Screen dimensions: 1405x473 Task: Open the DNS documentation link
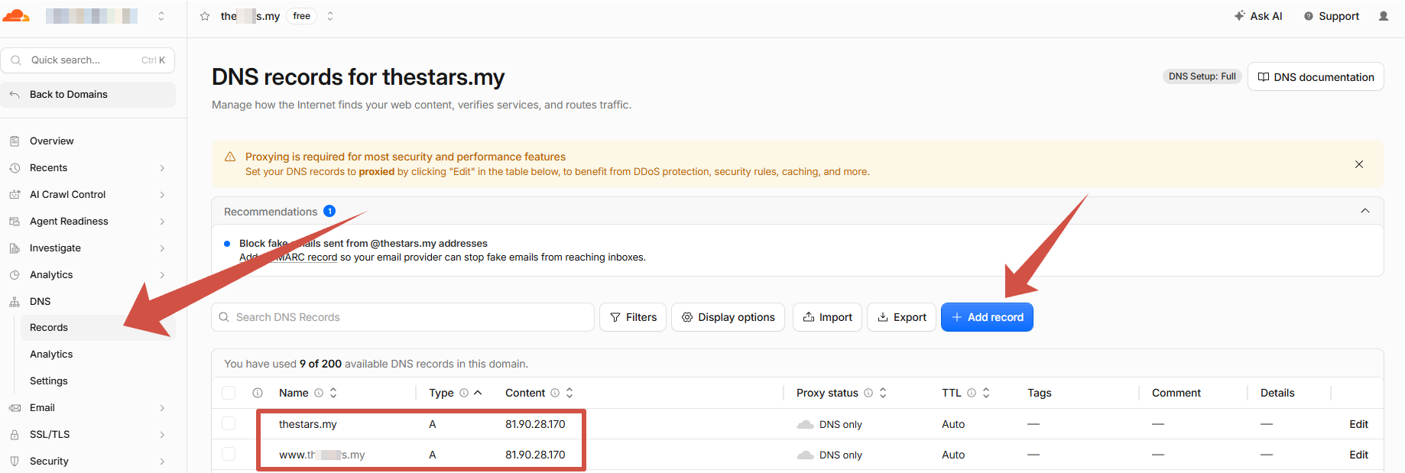click(x=1316, y=77)
